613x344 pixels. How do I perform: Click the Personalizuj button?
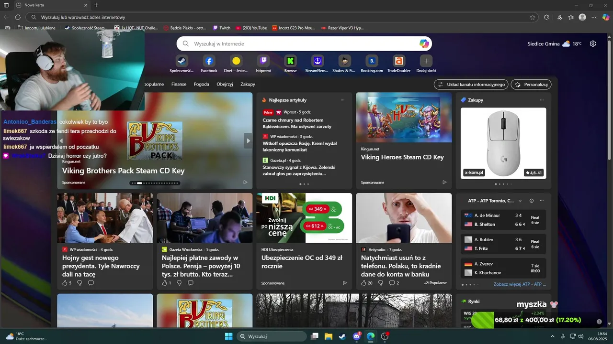[x=531, y=84]
